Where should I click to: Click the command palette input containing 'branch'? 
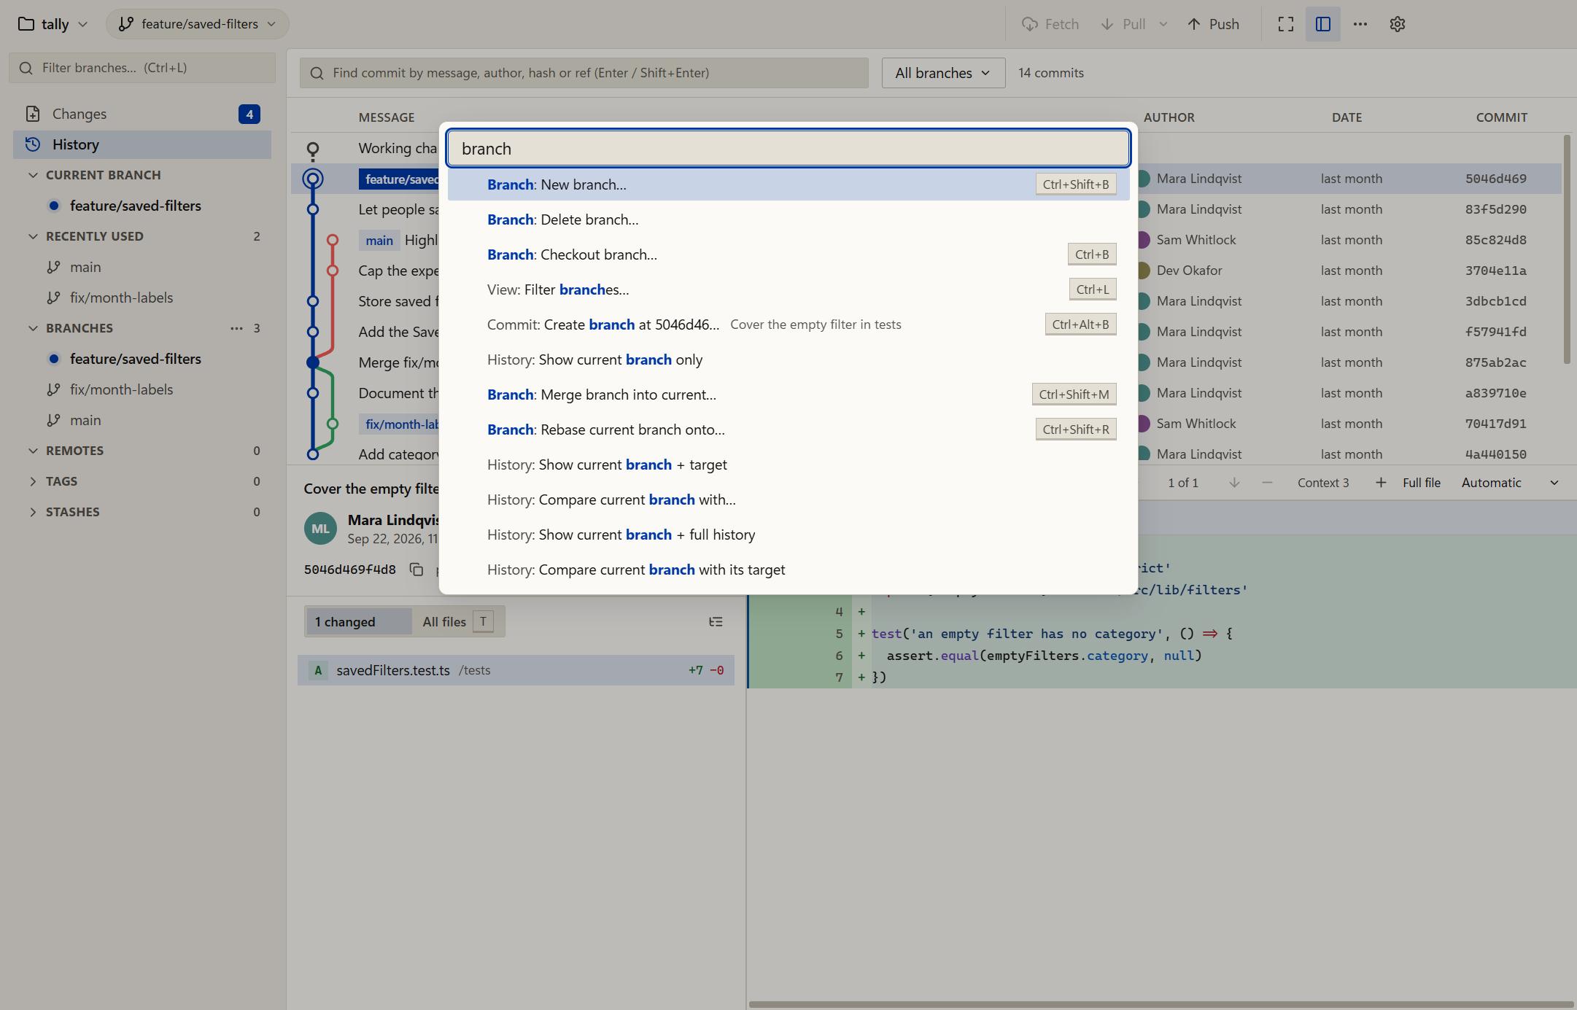click(x=788, y=149)
